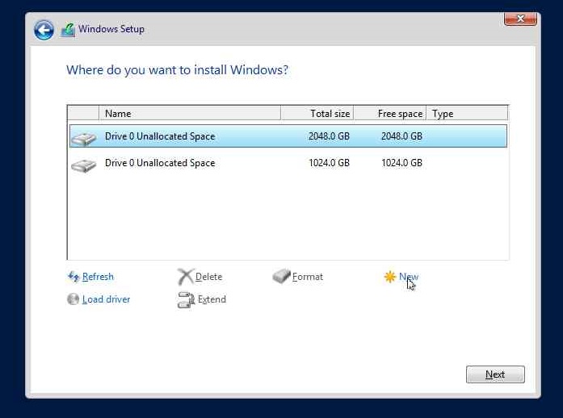Select the 1024.0 GB Drive 0 Unallocated Space row
This screenshot has width=563, height=418.
pyautogui.click(x=288, y=163)
